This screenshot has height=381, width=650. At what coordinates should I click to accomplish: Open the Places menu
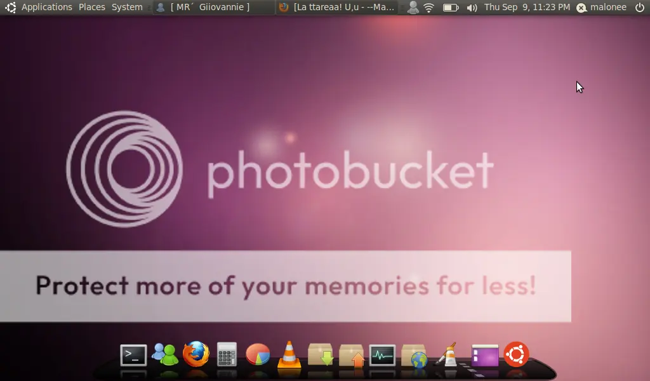tap(92, 7)
